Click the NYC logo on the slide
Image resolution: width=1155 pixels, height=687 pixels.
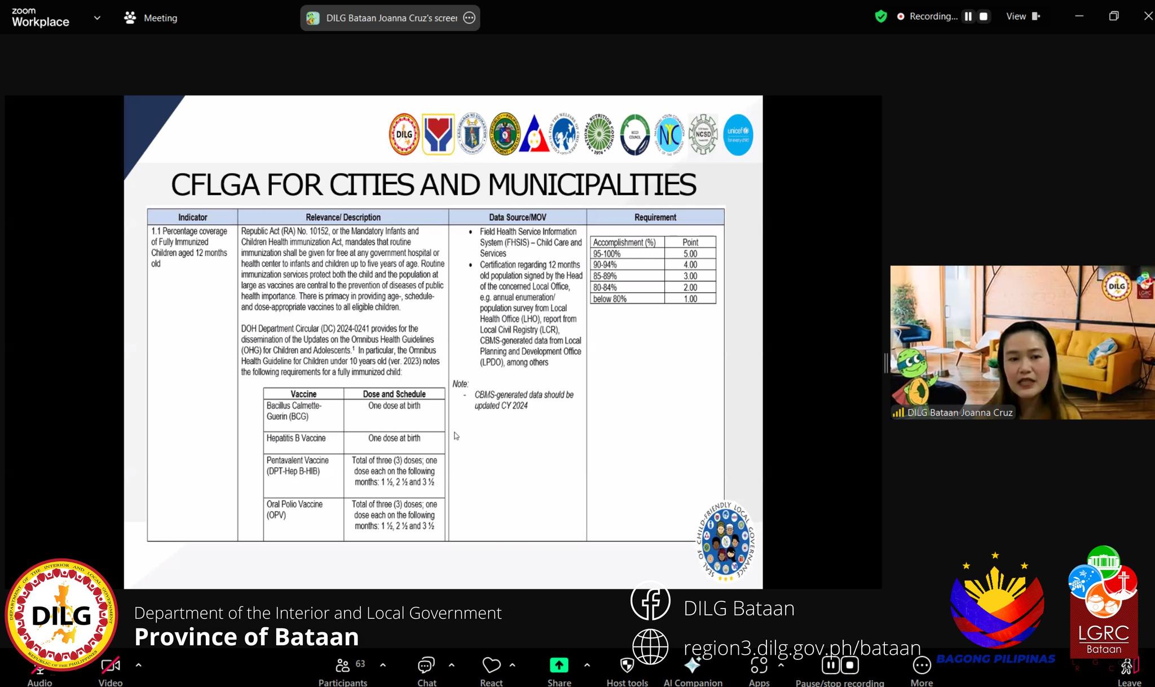pos(669,135)
